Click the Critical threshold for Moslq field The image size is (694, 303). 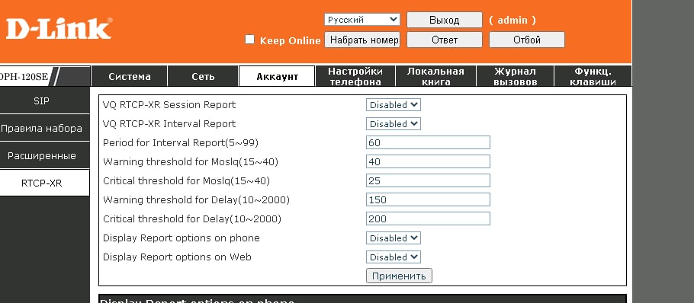[428, 180]
